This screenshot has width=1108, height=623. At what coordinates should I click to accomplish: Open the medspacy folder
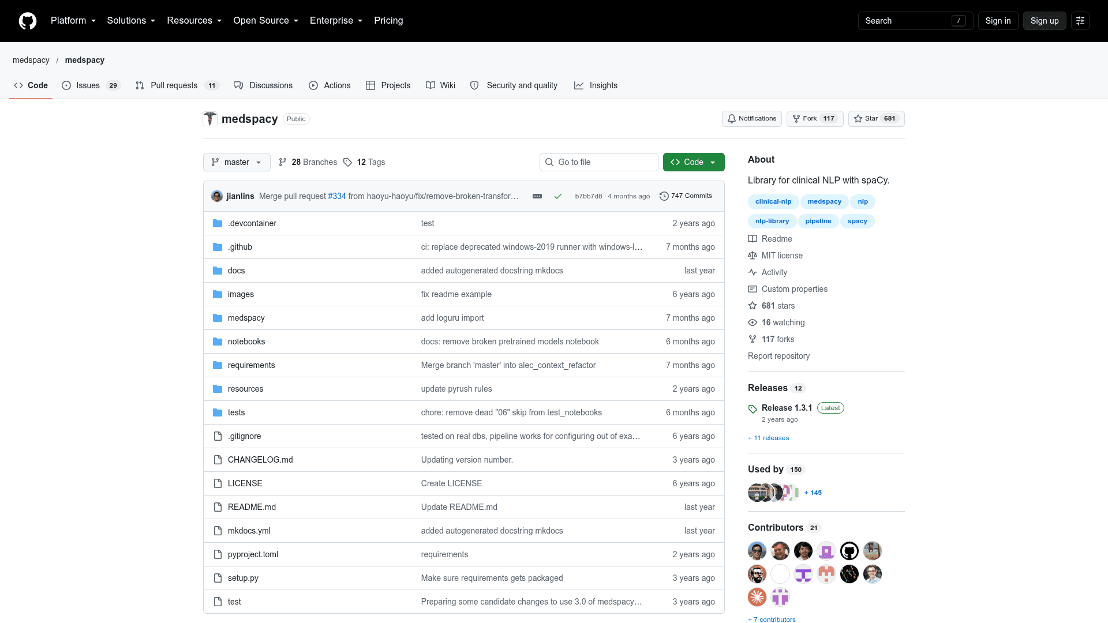click(246, 318)
